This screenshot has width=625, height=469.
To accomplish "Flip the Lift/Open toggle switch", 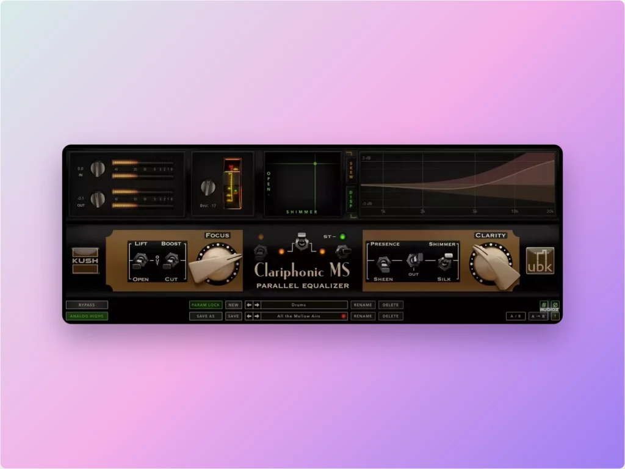I will 140,261.
